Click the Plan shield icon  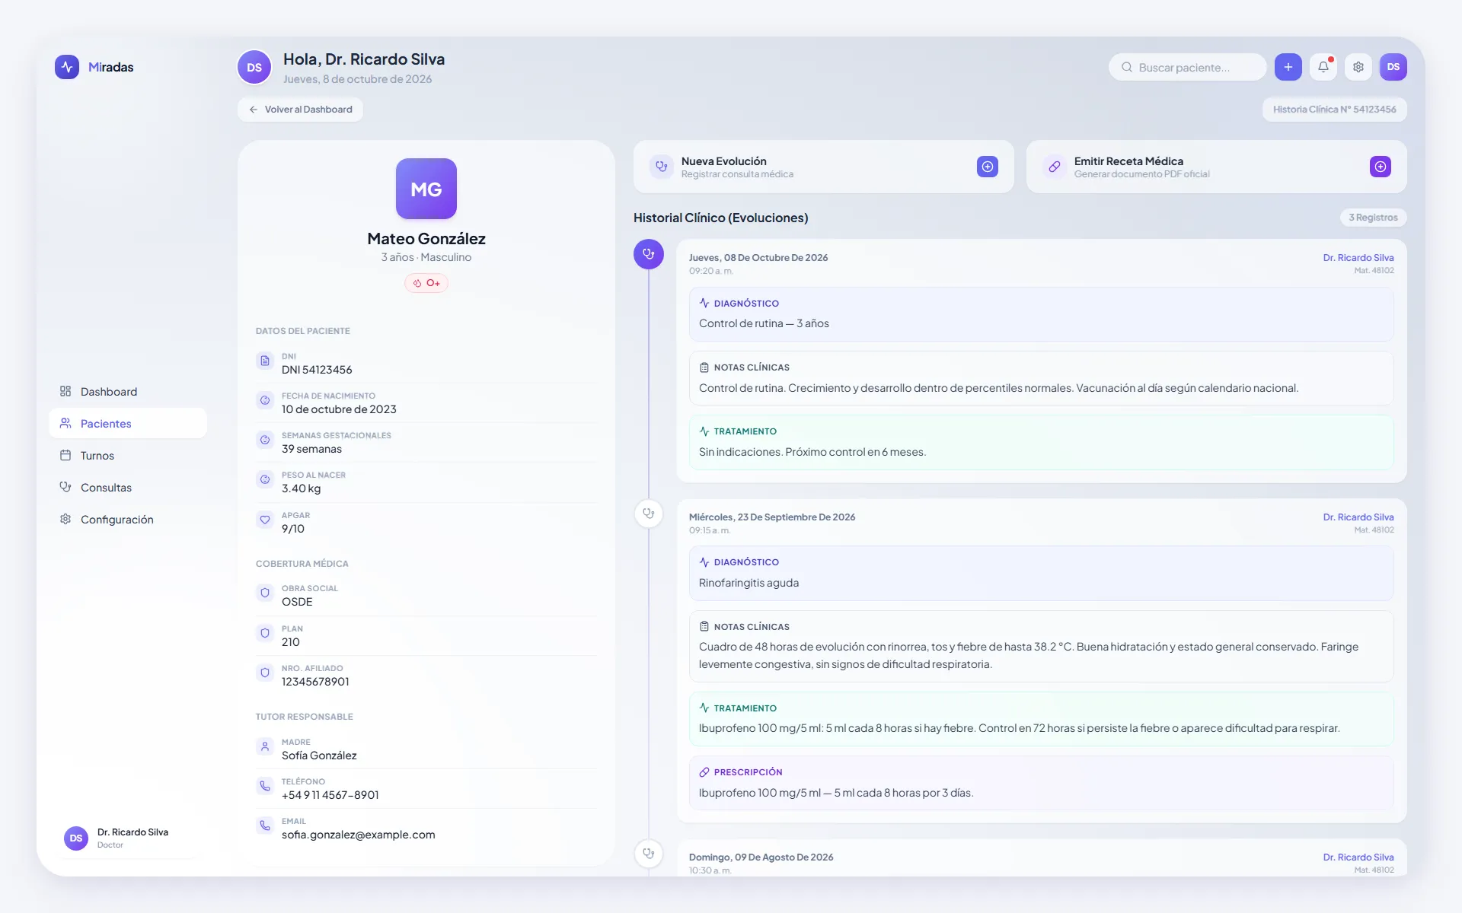click(265, 633)
